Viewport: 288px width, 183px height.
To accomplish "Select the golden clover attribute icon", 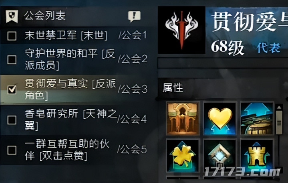I will (183, 156).
